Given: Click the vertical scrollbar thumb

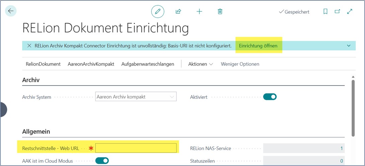Looking at the screenshot, I should point(353,108).
